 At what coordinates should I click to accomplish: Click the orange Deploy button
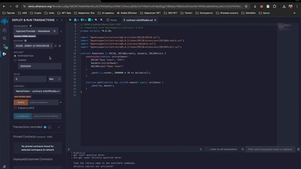click(21, 102)
